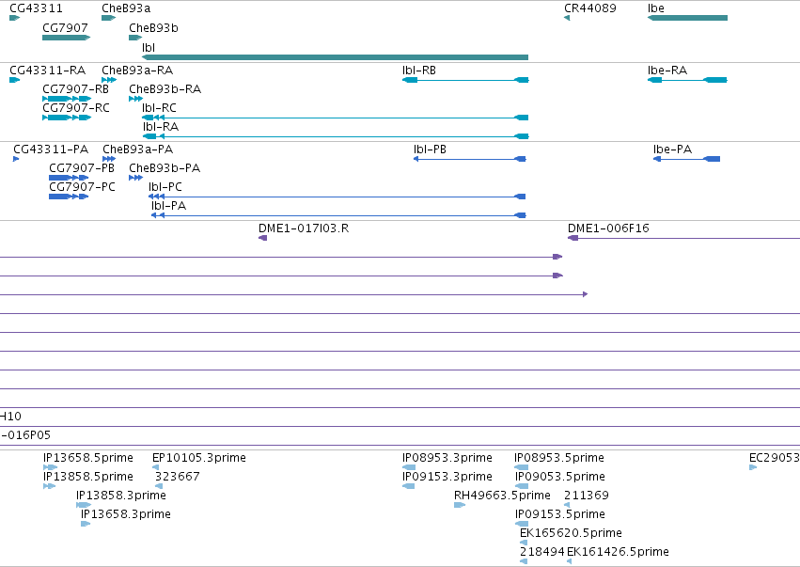Click the CG7907-PB protein glyph
This screenshot has width=800, height=567.
pyautogui.click(x=69, y=178)
